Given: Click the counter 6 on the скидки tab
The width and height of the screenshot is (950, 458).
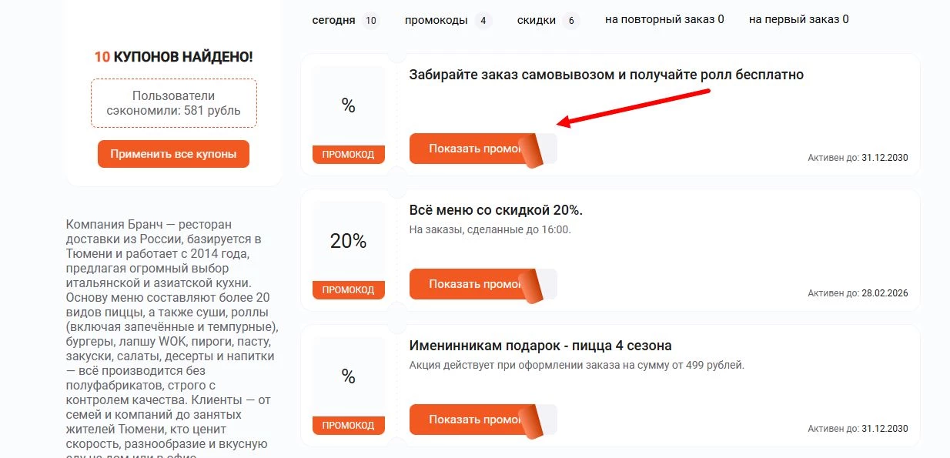Looking at the screenshot, I should pyautogui.click(x=570, y=21).
